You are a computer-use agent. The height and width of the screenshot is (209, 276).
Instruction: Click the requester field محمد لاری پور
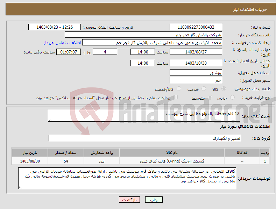152,42
